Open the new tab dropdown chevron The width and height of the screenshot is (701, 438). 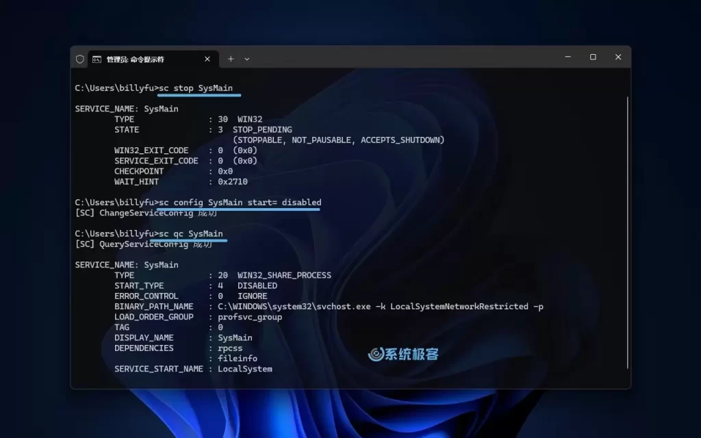click(x=247, y=59)
